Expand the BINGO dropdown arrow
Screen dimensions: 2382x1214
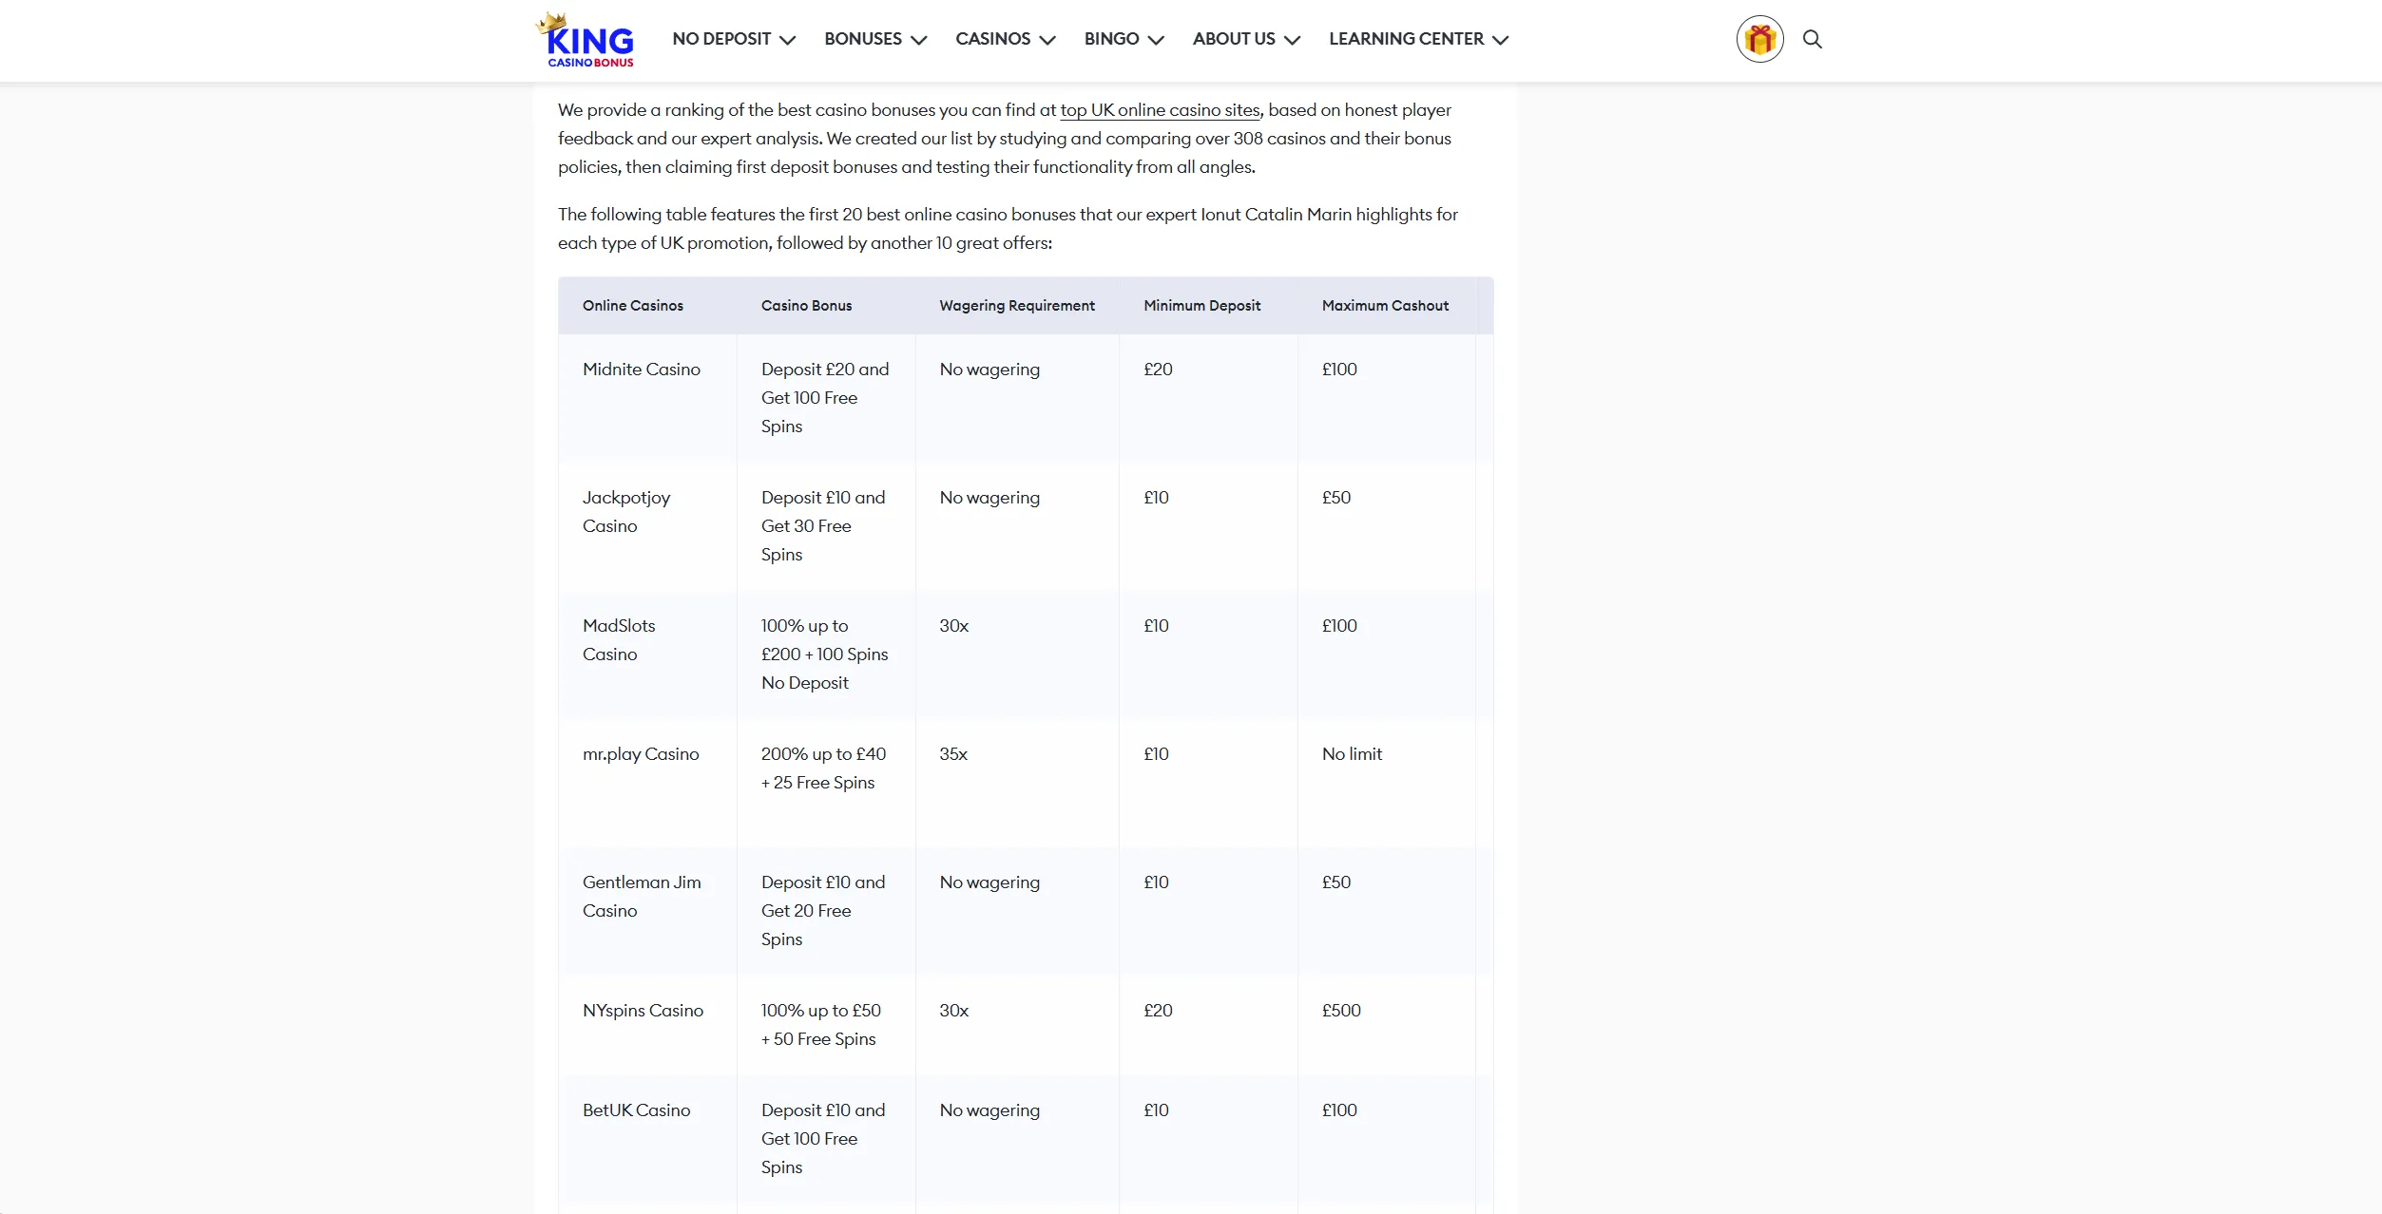(1156, 40)
